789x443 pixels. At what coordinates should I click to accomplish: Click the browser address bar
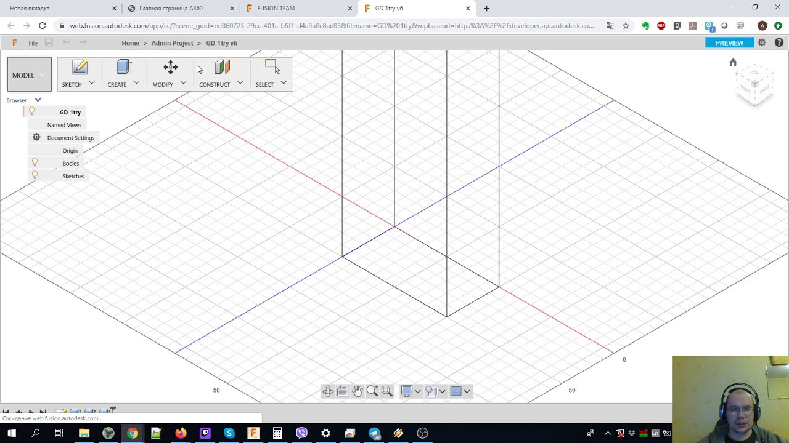(332, 26)
